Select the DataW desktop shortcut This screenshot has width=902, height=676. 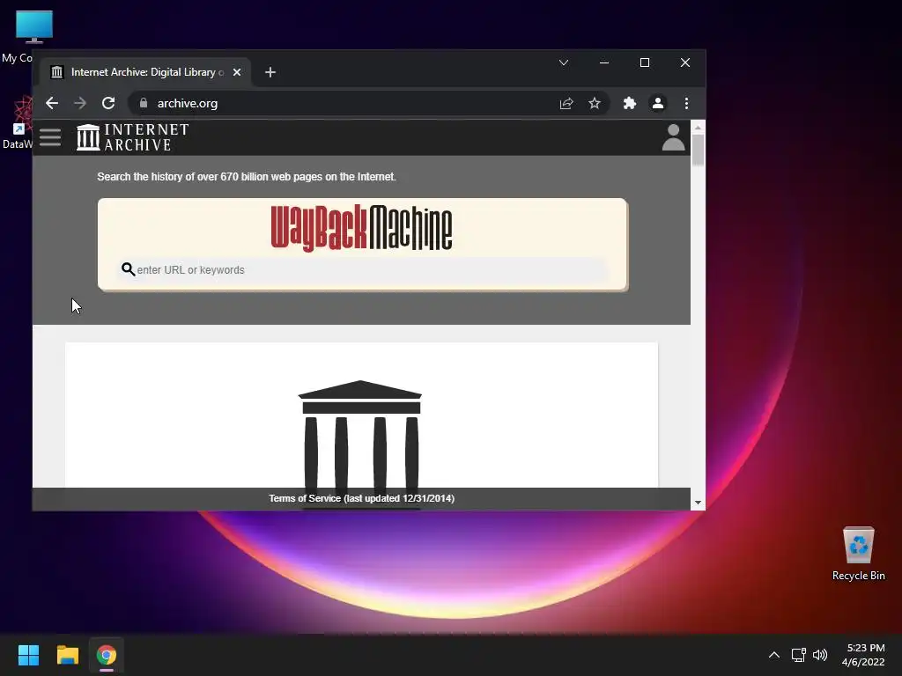[x=18, y=123]
